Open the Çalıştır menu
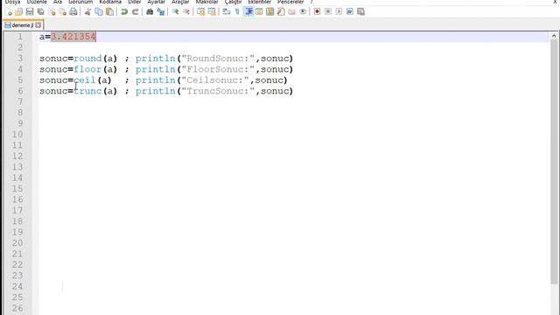560x315 pixels. tap(233, 2)
